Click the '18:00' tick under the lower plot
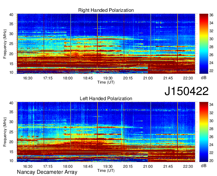217x176 pixels. 68,166
